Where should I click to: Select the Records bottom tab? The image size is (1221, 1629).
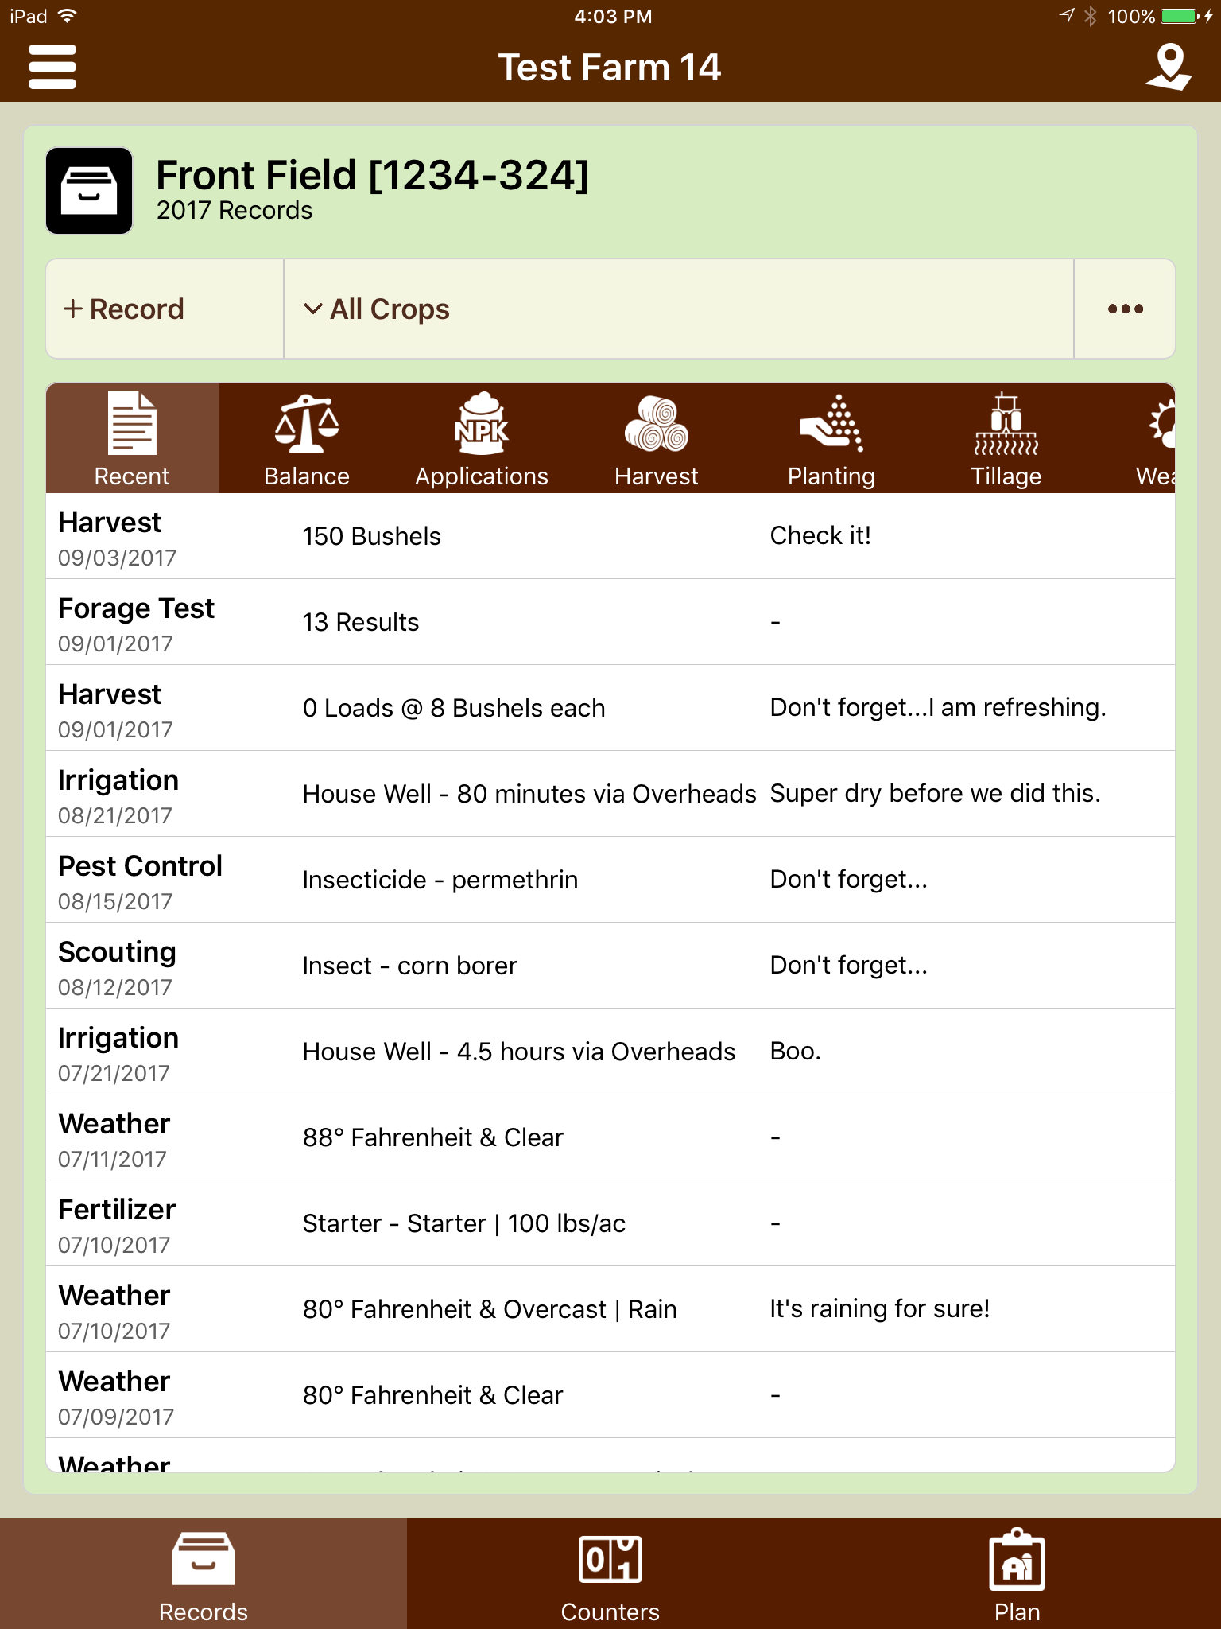click(203, 1573)
